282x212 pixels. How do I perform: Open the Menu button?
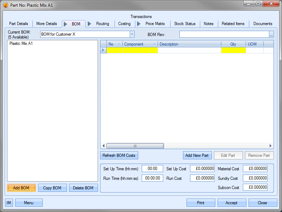click(x=29, y=203)
